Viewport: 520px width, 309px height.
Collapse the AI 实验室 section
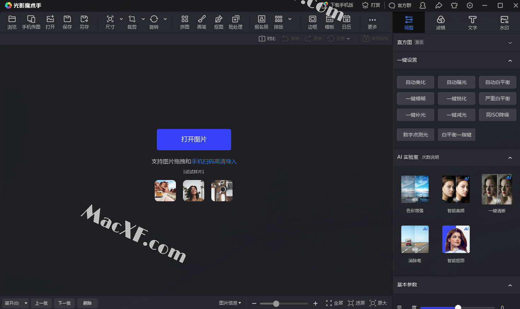[510, 158]
